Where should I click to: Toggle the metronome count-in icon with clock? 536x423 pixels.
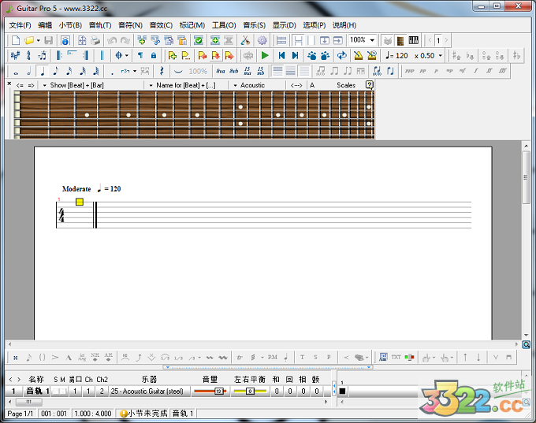tap(371, 55)
